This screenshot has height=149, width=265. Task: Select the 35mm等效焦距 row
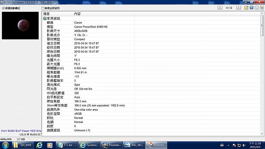tap(151, 106)
